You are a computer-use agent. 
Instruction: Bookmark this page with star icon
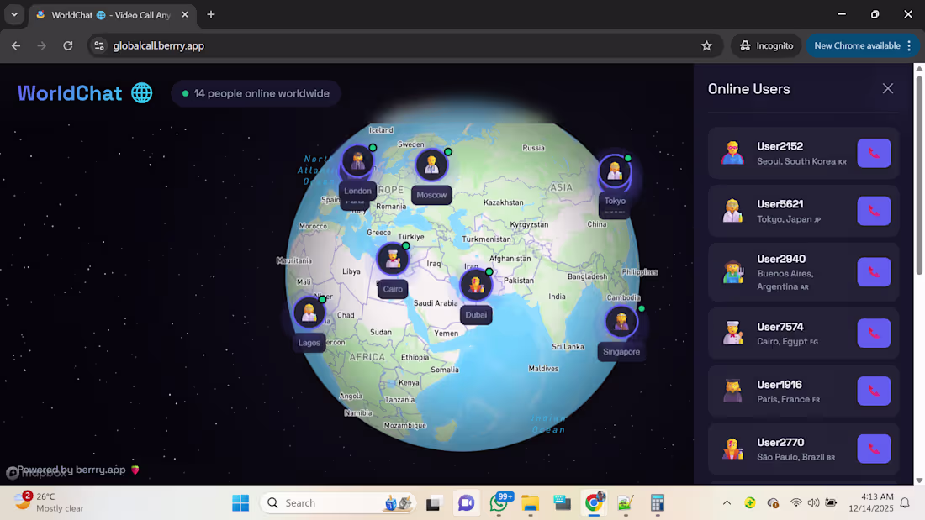click(x=706, y=45)
